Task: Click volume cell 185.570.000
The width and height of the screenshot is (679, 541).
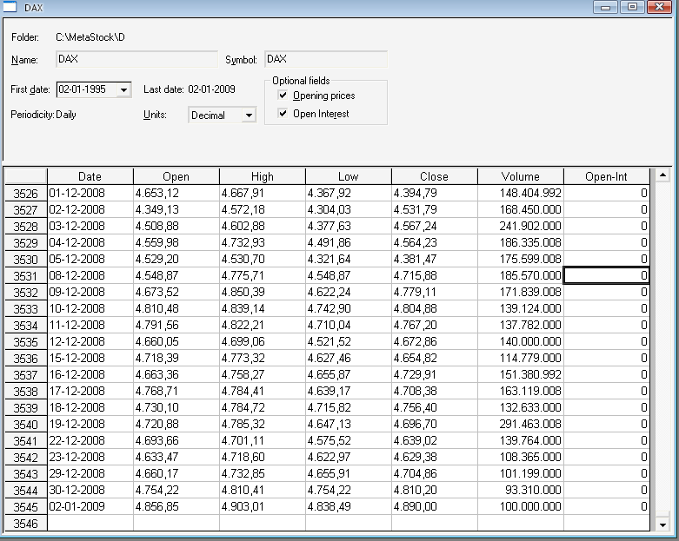Action: [x=521, y=275]
